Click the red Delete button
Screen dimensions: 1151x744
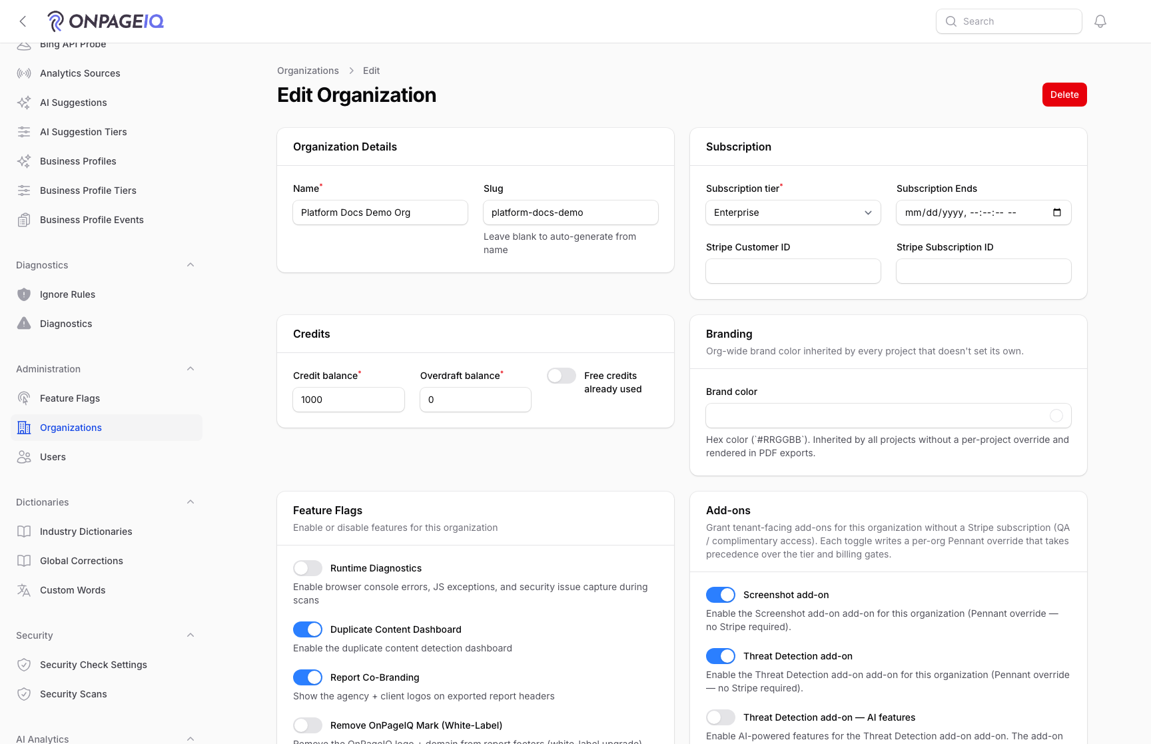click(1064, 95)
